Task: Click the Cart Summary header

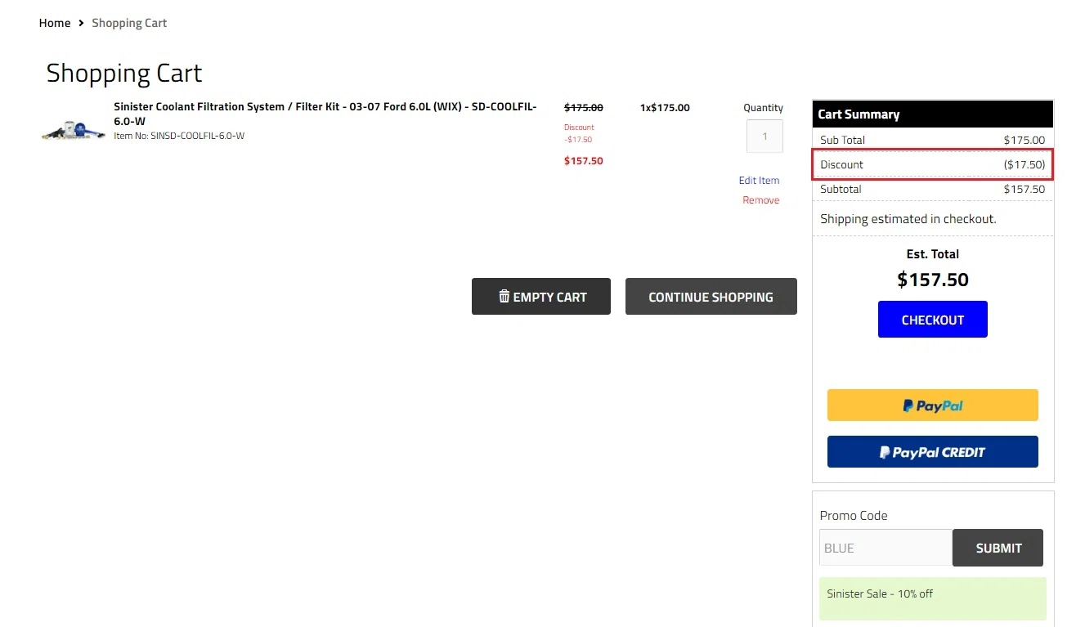Action: pos(933,114)
